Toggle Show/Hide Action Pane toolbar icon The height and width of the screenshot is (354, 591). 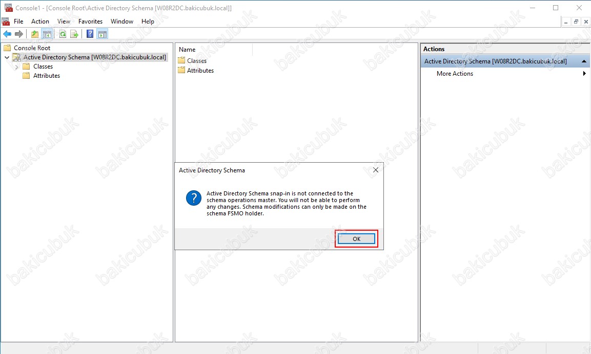coord(103,34)
